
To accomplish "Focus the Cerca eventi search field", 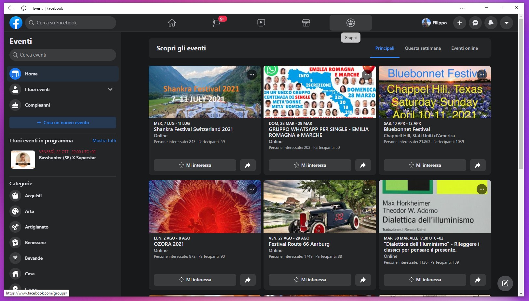I will [63, 55].
